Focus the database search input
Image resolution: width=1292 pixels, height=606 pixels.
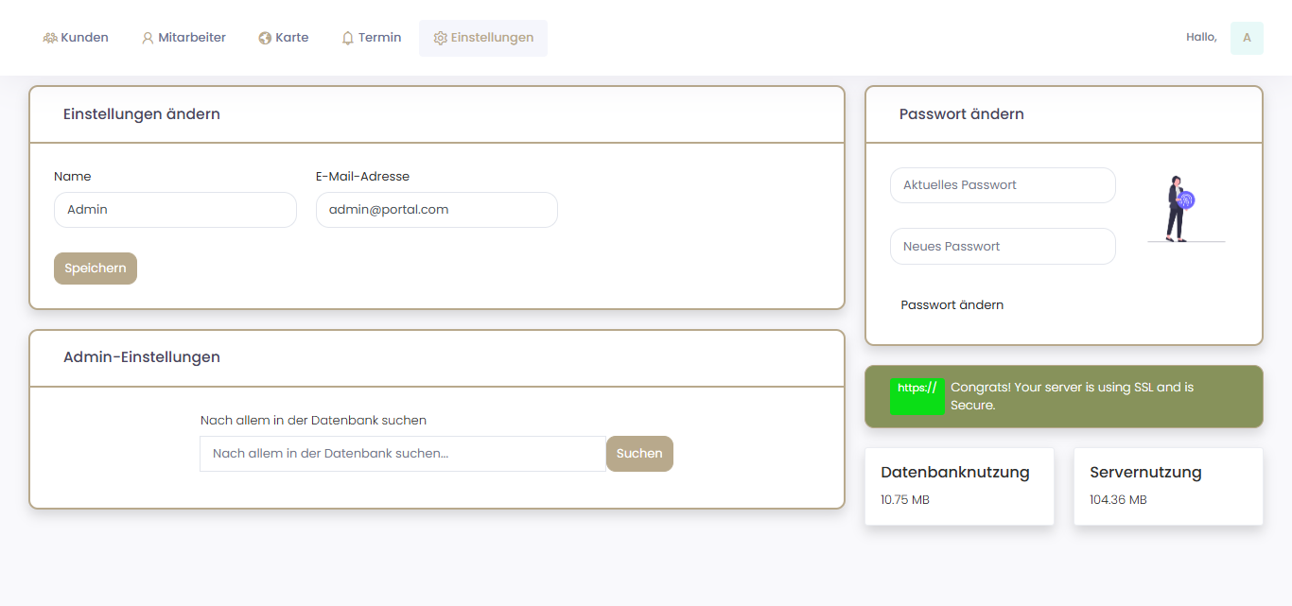click(402, 454)
